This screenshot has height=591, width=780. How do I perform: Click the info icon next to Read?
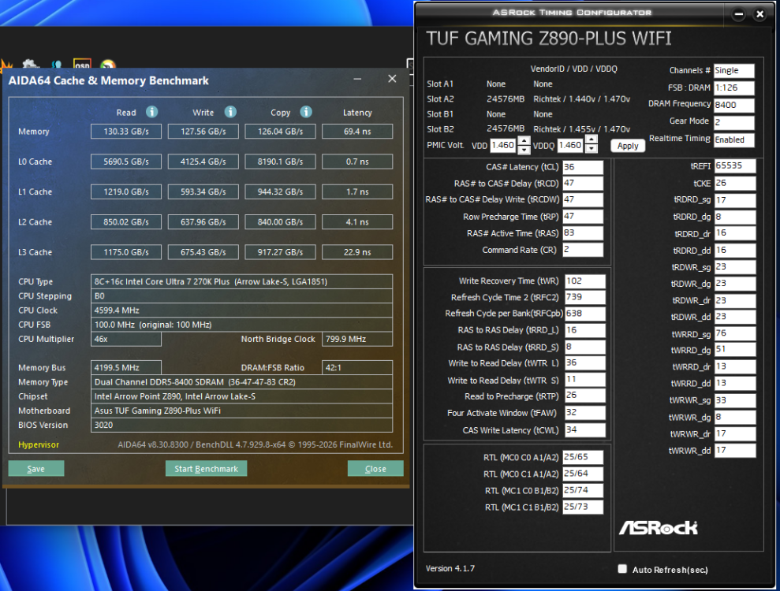click(x=151, y=112)
